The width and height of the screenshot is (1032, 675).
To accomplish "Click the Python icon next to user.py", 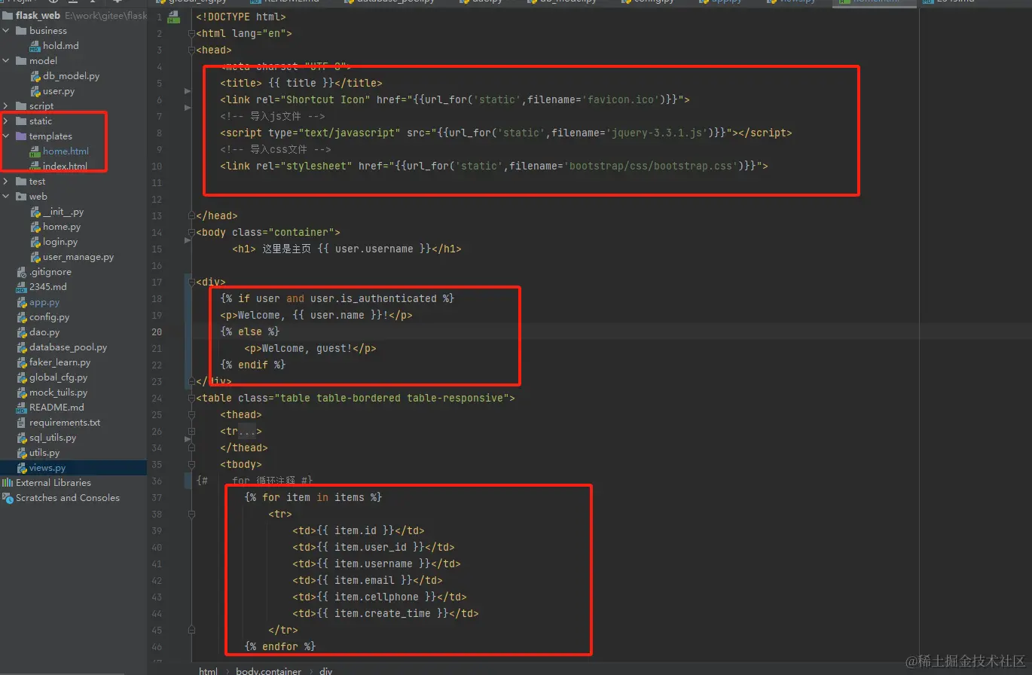I will click(35, 91).
